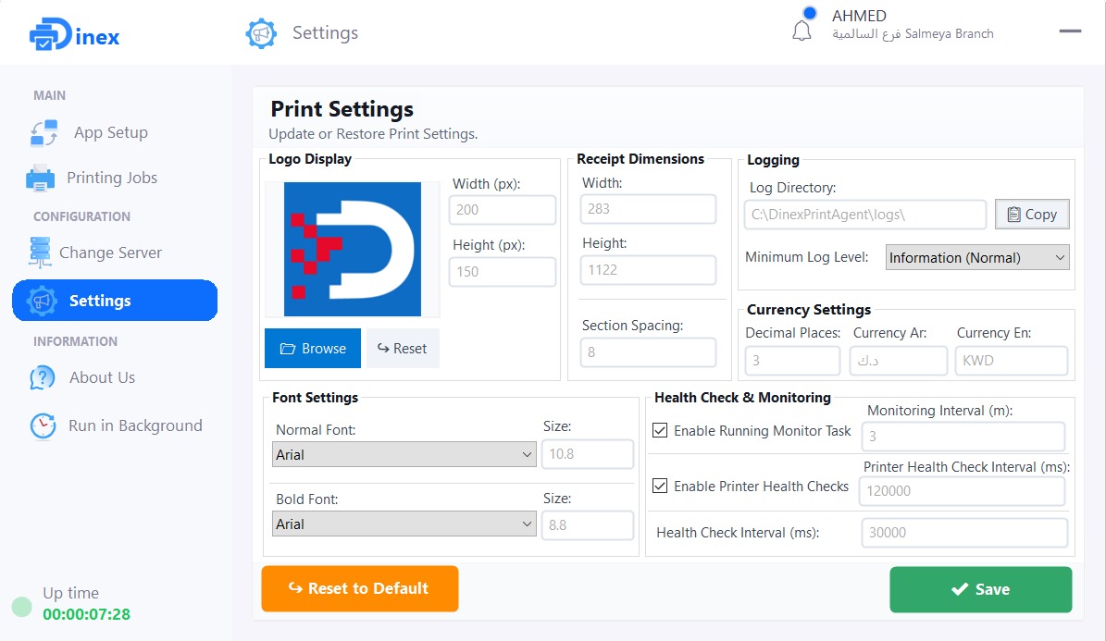This screenshot has height=641, width=1106.
Task: Click the Run in Background clock icon
Action: click(43, 425)
